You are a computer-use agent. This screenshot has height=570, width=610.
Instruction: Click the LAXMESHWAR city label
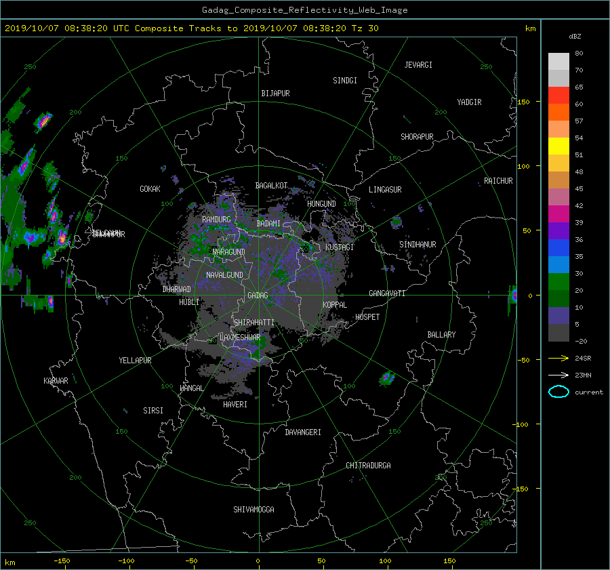coord(240,338)
